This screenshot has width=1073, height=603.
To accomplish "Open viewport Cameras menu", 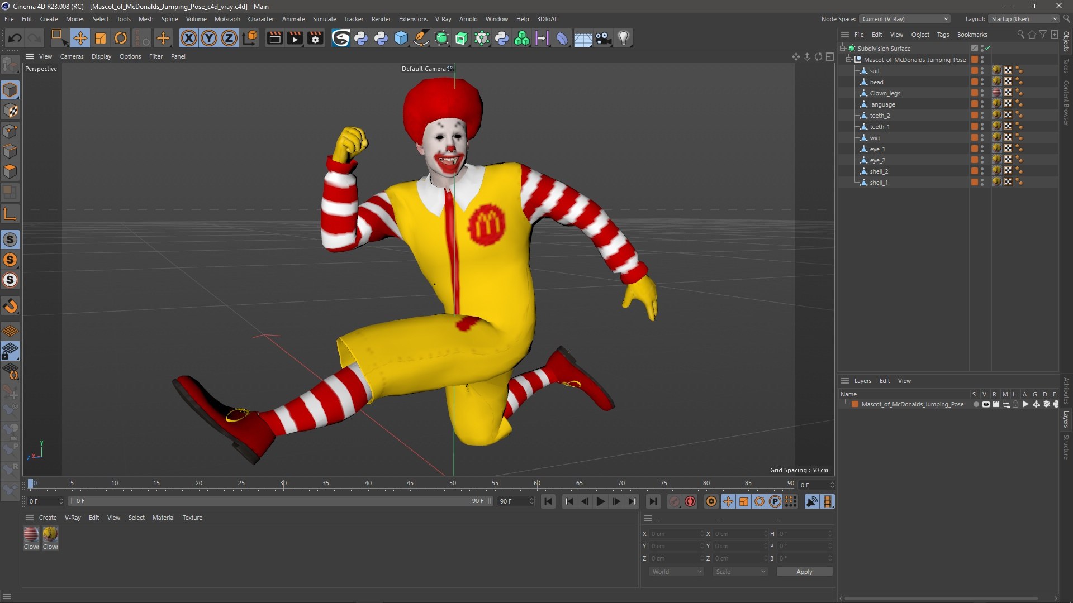I will 72,56.
